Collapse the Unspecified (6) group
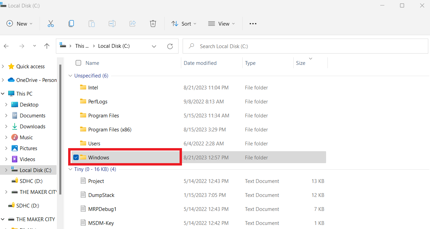This screenshot has width=430, height=229. pyautogui.click(x=71, y=76)
